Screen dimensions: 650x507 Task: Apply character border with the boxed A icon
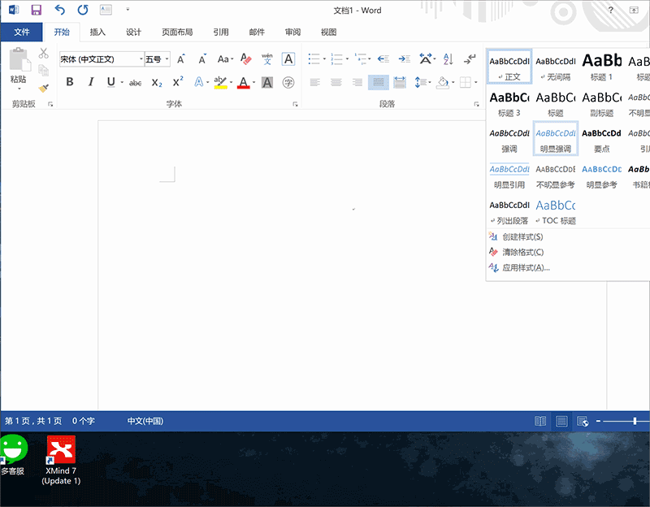click(288, 58)
